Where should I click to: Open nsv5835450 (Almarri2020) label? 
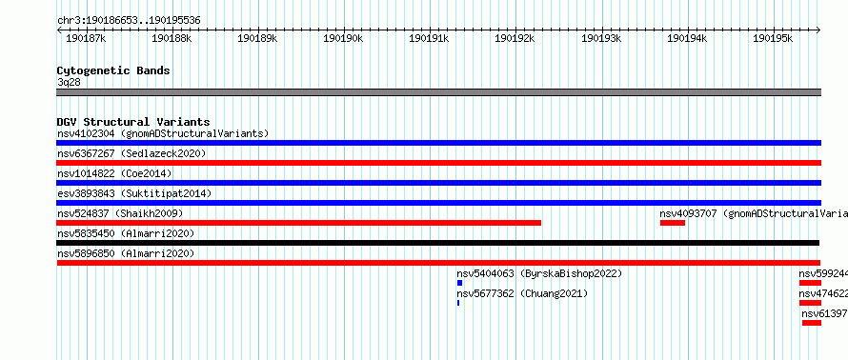(126, 233)
